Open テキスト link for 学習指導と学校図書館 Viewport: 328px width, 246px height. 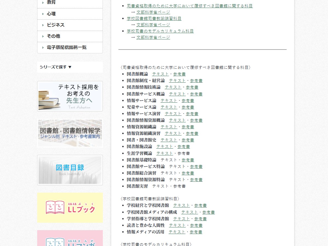(x=181, y=219)
